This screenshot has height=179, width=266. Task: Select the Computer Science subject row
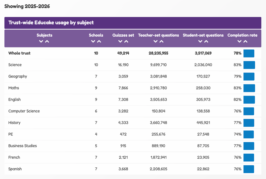pos(133,111)
